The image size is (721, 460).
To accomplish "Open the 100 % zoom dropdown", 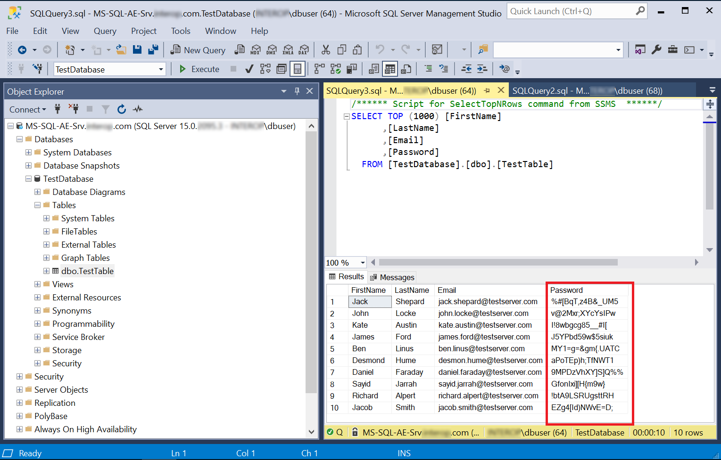I will (x=362, y=263).
